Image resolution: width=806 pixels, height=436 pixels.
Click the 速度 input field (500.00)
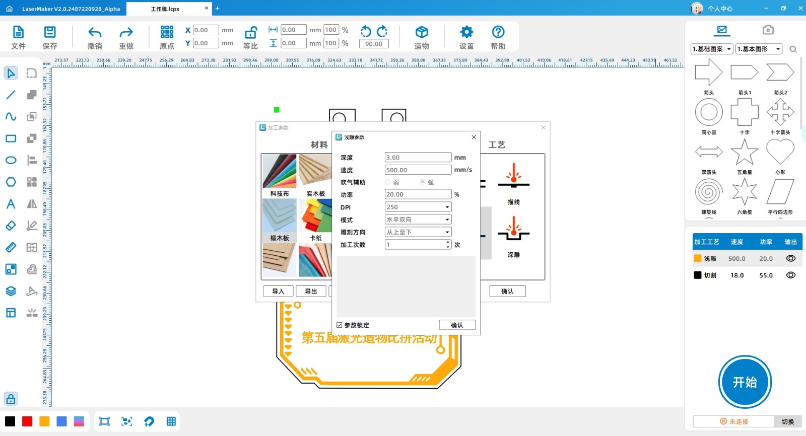click(418, 170)
